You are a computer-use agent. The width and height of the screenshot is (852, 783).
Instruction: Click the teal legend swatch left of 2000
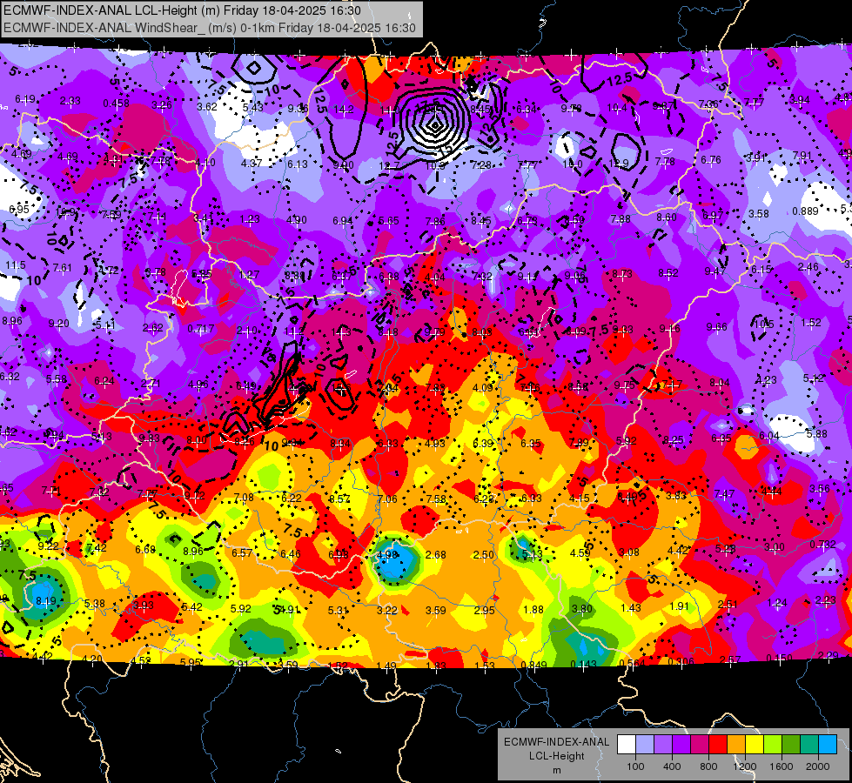[x=808, y=745]
